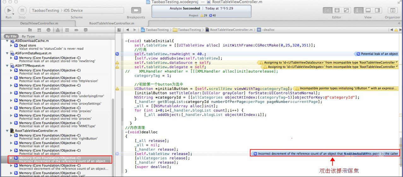
Task: Show the bottom Debug area
Action: tap(368, 10)
